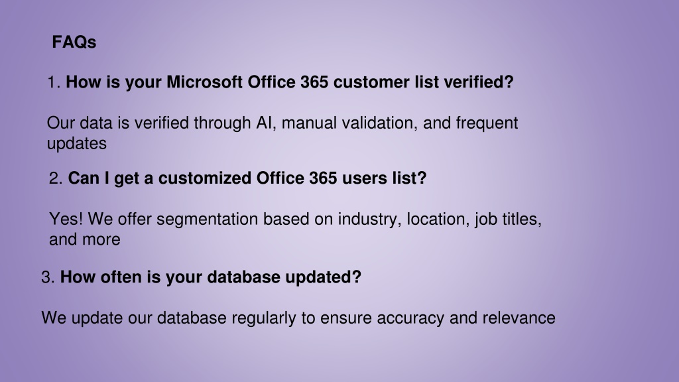679x382 pixels.
Task: Select the 'How often is your database updated?' question
Action: pyautogui.click(x=210, y=277)
